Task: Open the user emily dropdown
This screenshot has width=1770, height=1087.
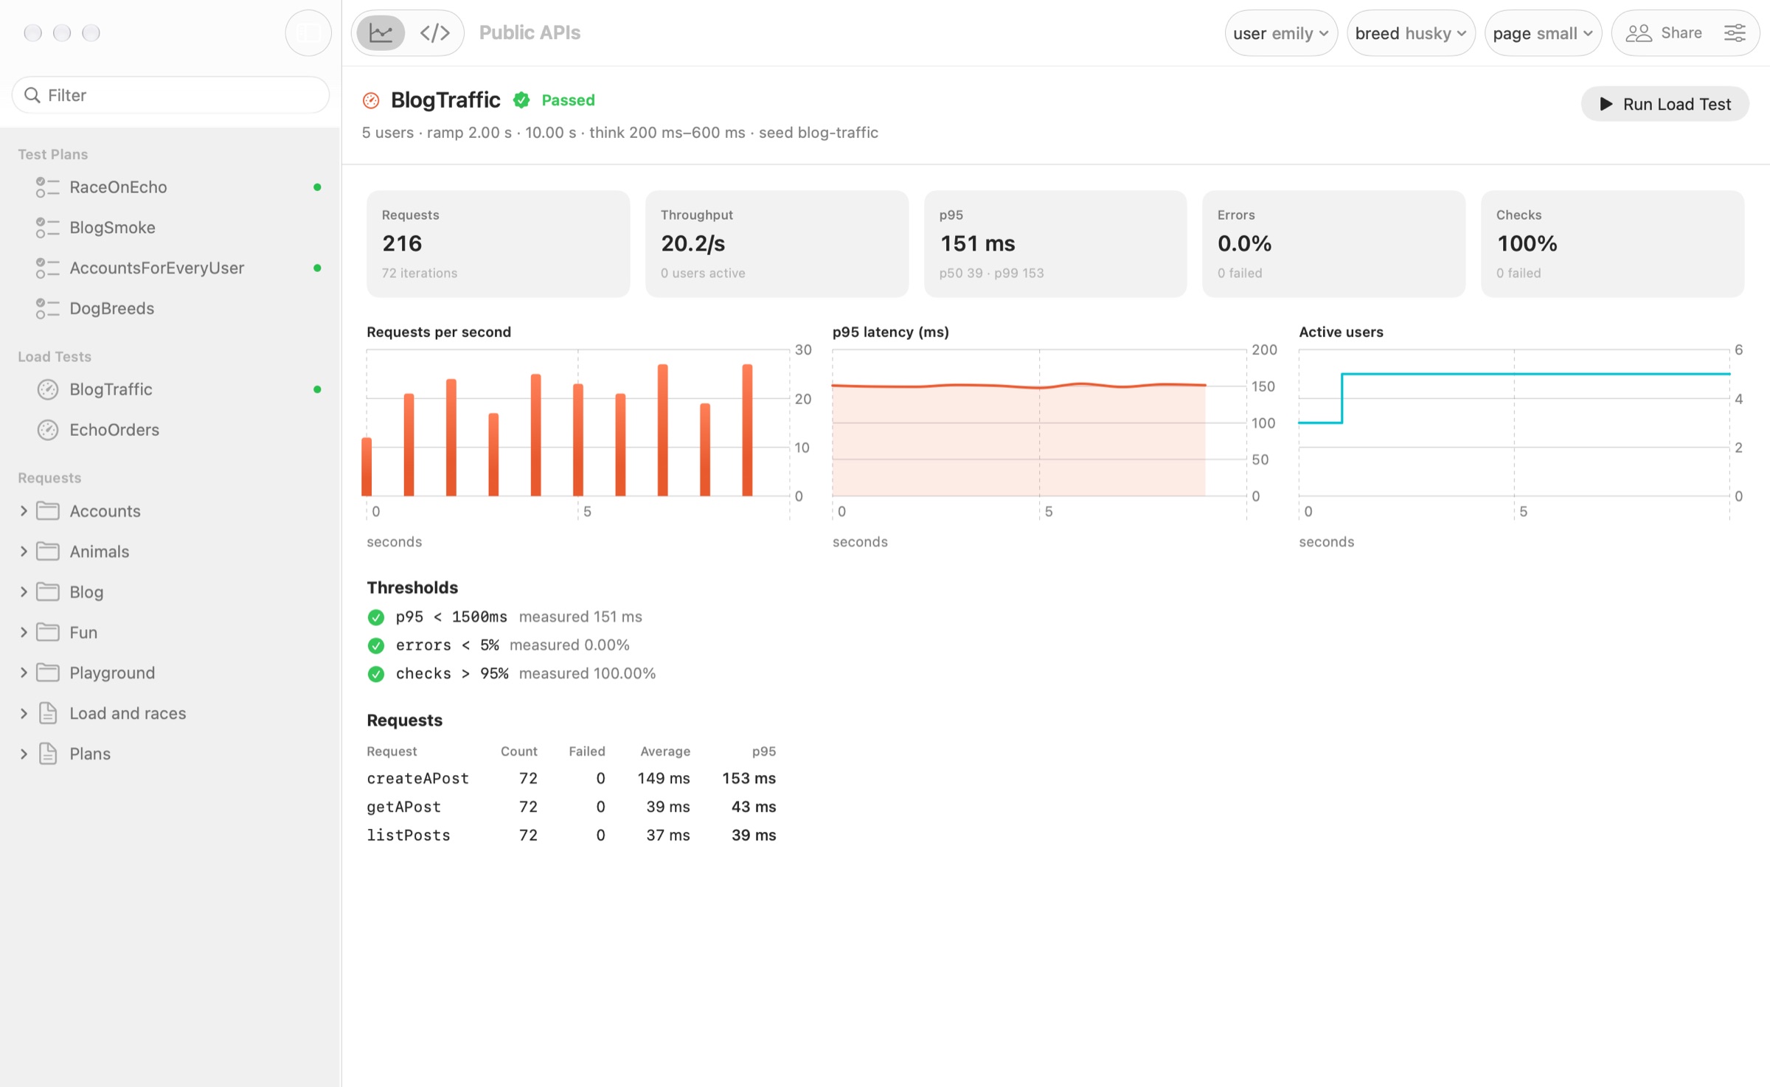Action: [1281, 33]
